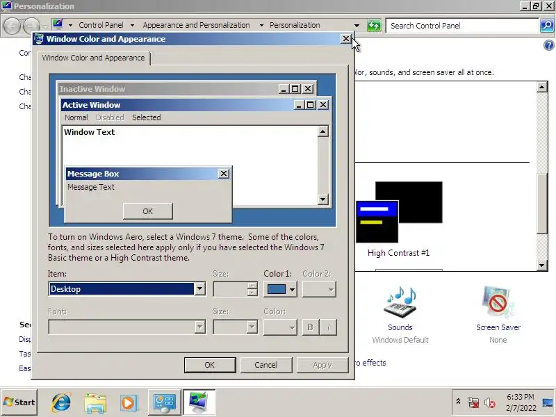Click the themes list scrollbar thumb

[542, 204]
